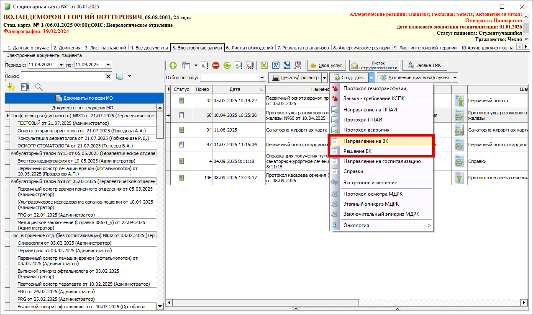Click the document with red cross icon

[x=250, y=65]
